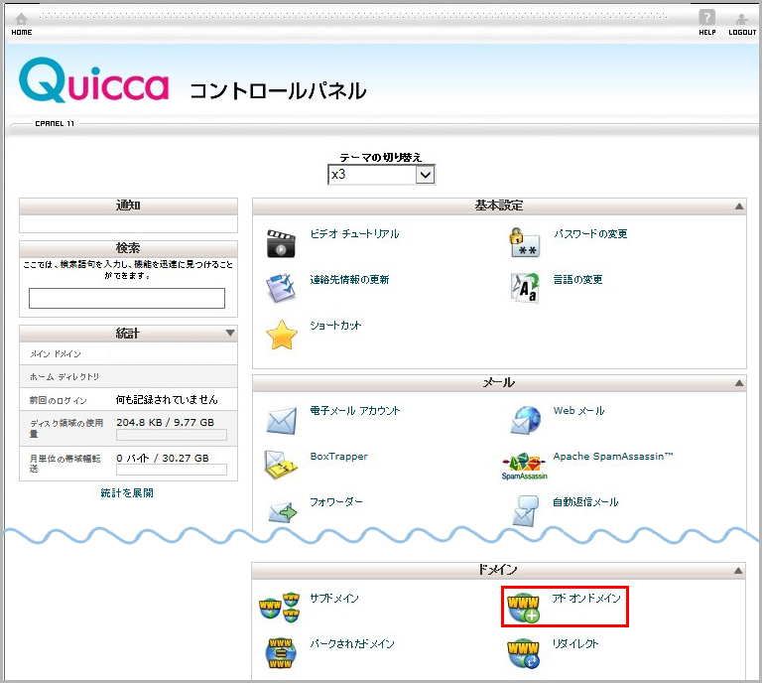The image size is (762, 683).
Task: Click the Apache SpamAssassin icon
Action: pos(524,466)
